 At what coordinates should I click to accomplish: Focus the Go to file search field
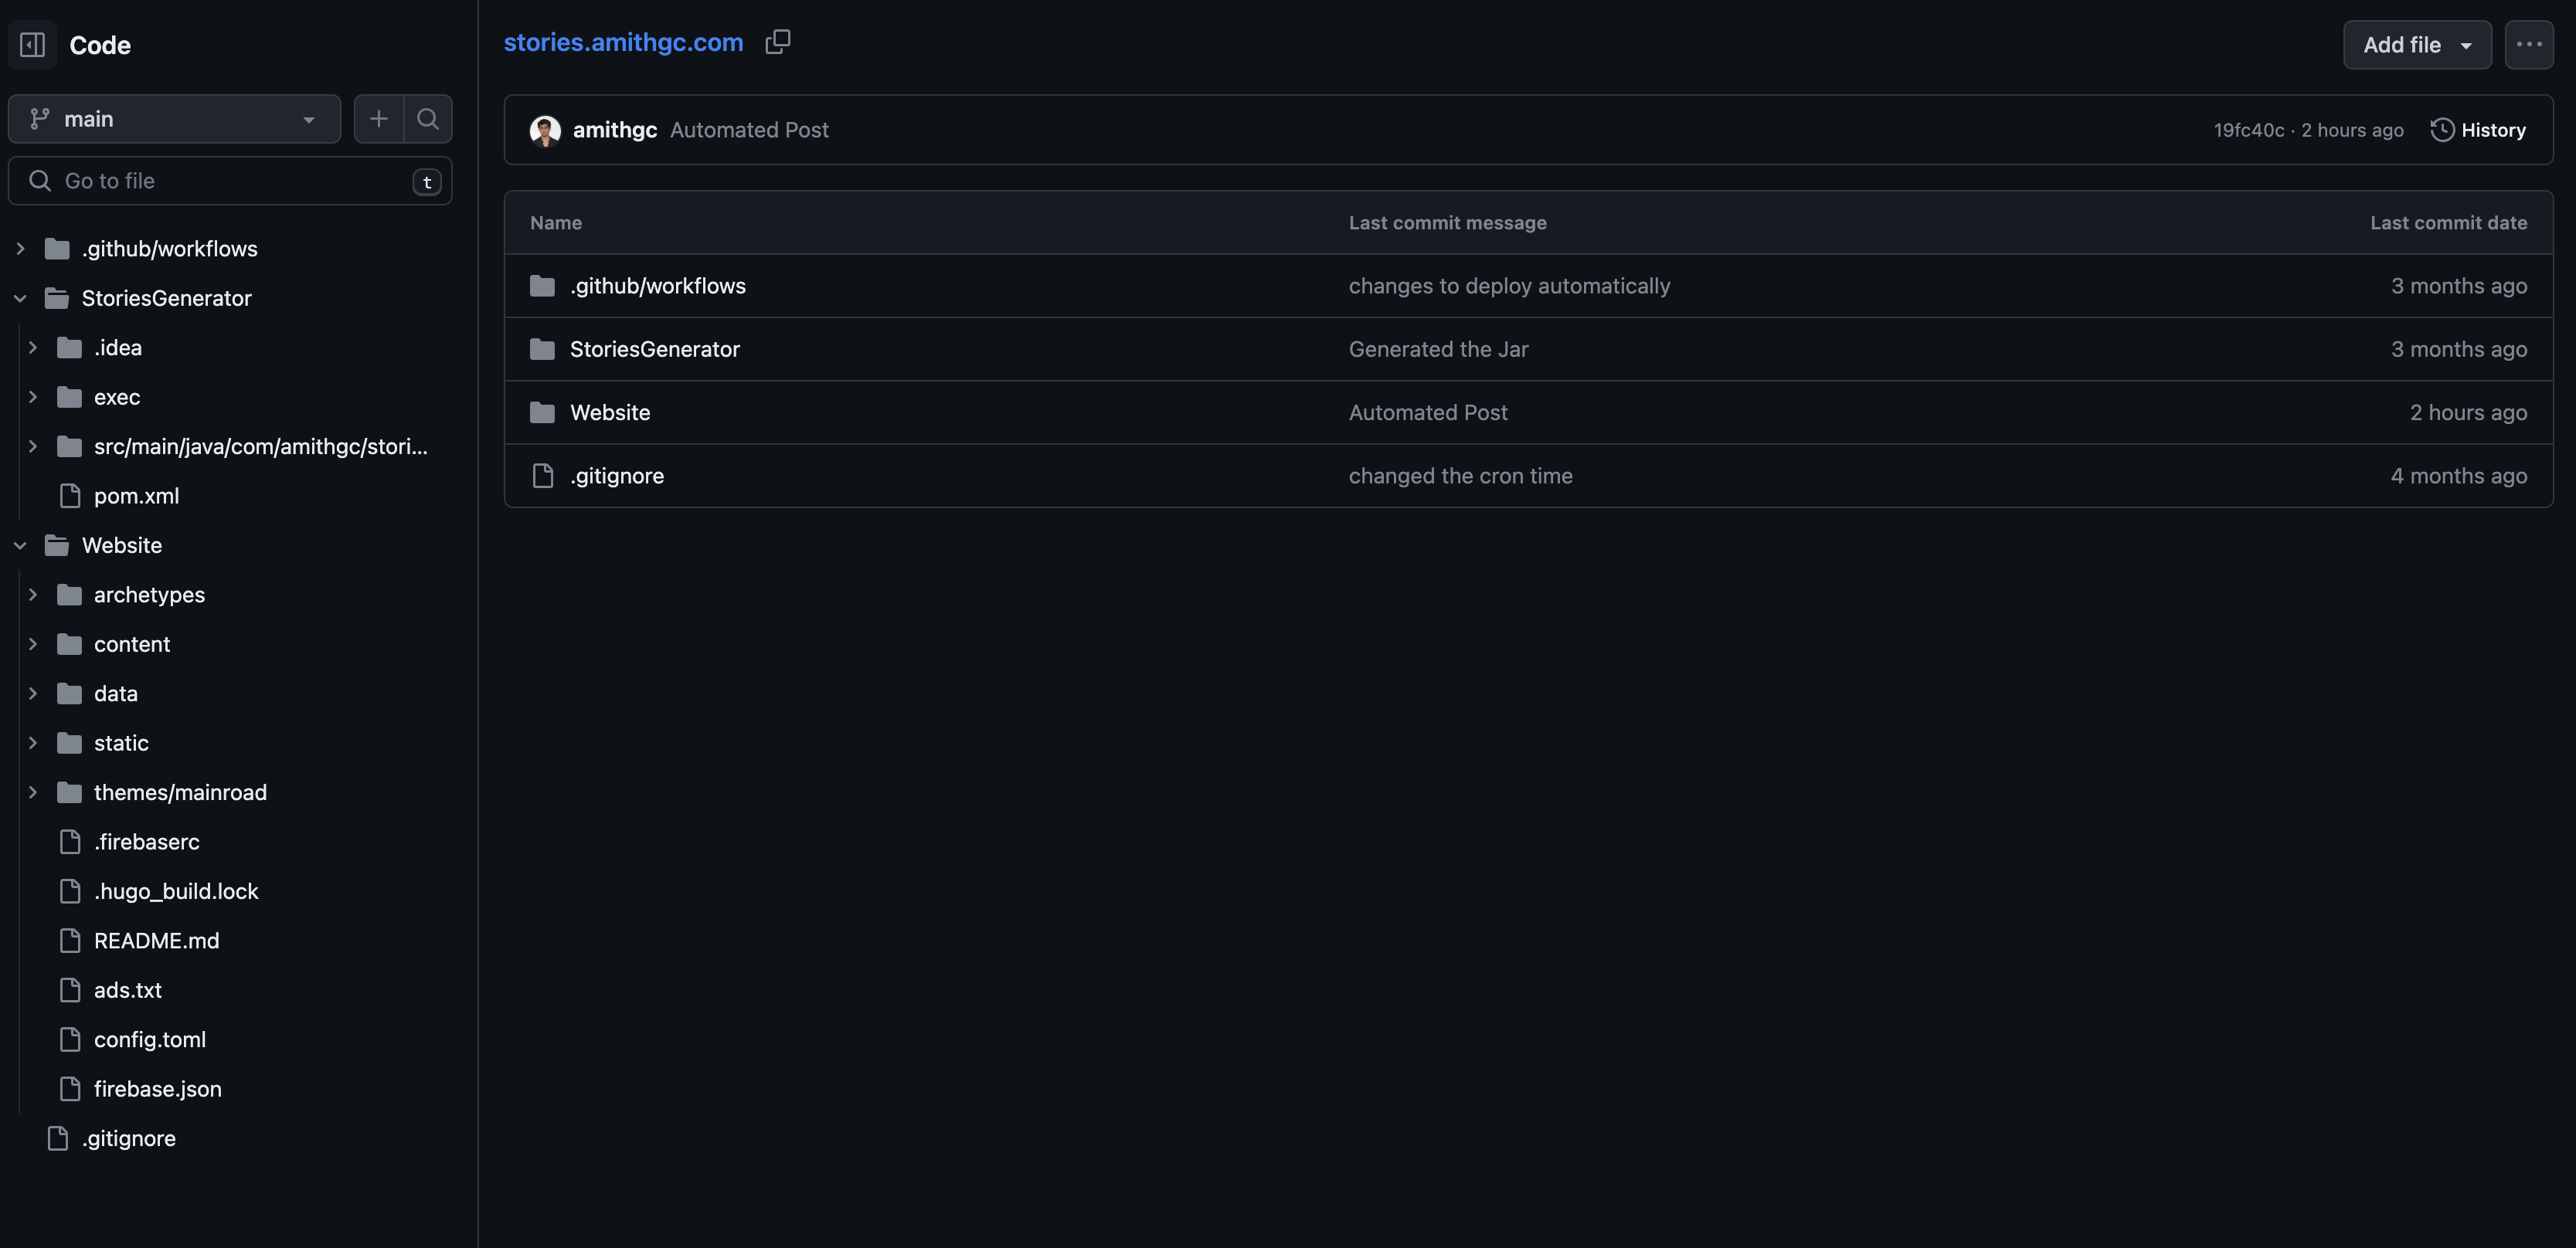pyautogui.click(x=230, y=181)
